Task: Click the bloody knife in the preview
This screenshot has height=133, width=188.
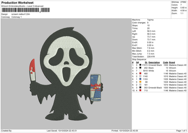Action: click(x=32, y=70)
